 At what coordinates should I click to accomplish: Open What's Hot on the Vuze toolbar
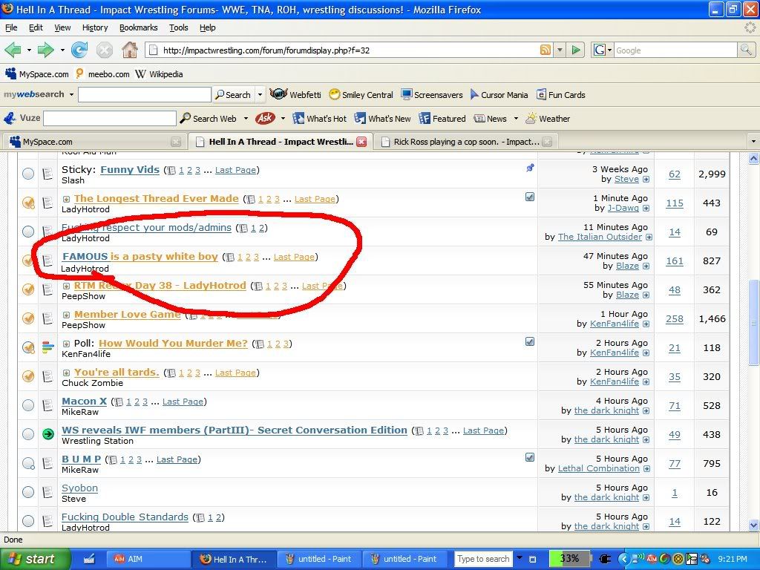tap(319, 118)
